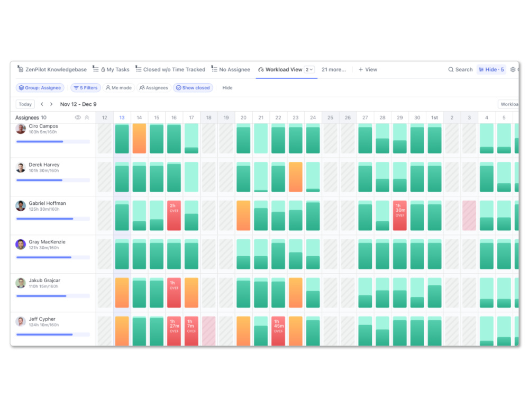Screen dimensions: 529x397
Task: Collapse all assignees with double chevron
Action: tap(87, 118)
